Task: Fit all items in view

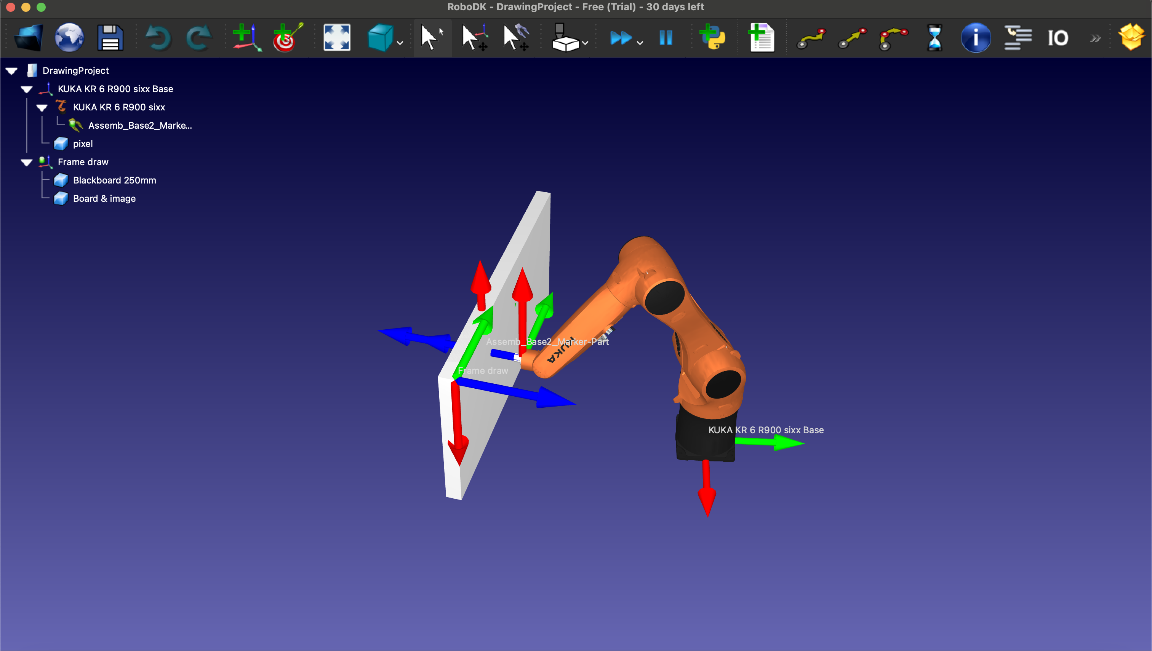Action: (x=336, y=38)
